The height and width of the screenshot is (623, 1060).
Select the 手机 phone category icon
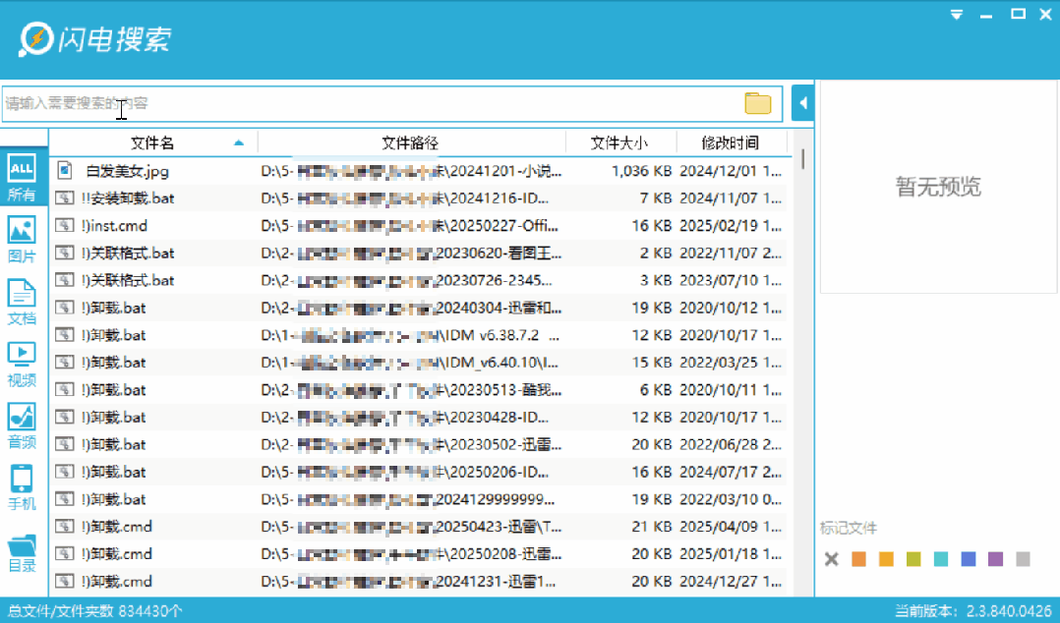(22, 487)
